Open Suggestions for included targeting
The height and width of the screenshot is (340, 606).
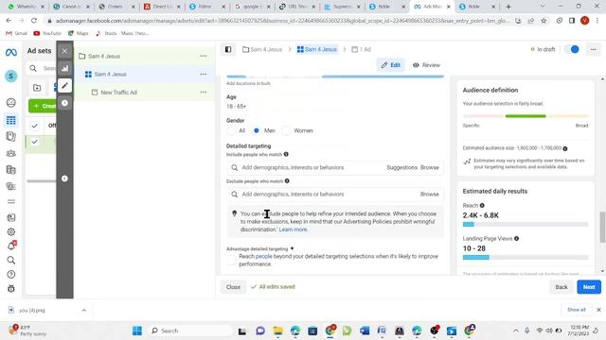[x=401, y=168]
